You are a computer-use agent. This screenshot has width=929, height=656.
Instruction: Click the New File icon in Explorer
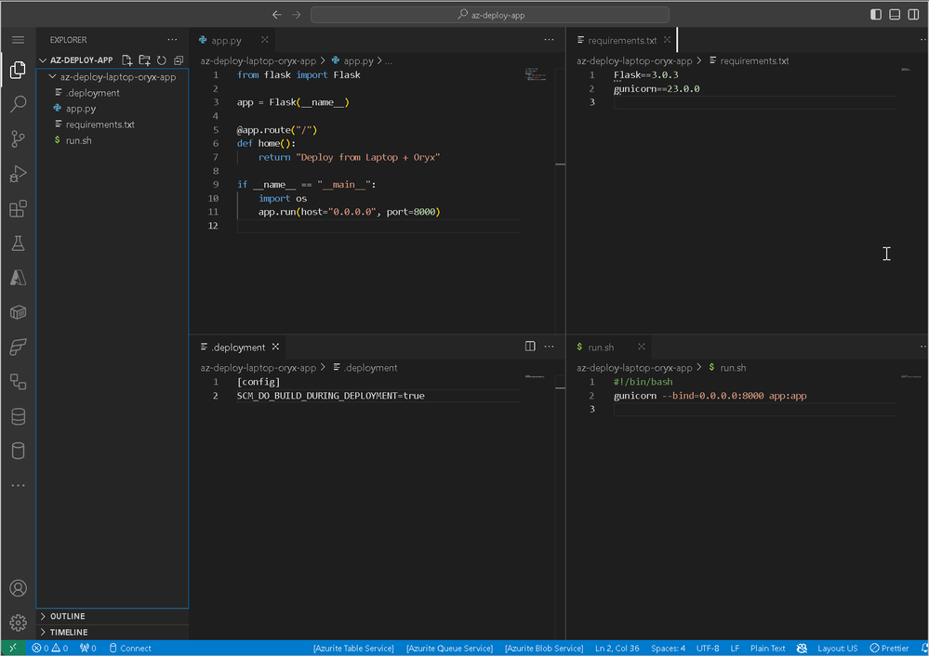[x=128, y=60]
